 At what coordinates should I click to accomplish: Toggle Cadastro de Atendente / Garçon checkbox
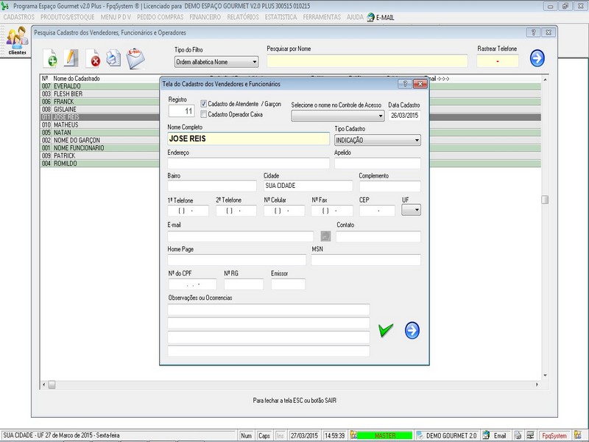(204, 104)
